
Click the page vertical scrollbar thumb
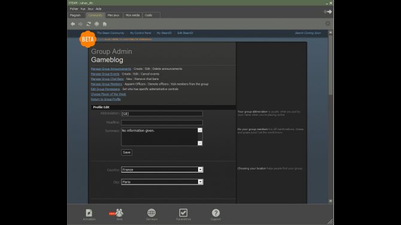pyautogui.click(x=330, y=65)
